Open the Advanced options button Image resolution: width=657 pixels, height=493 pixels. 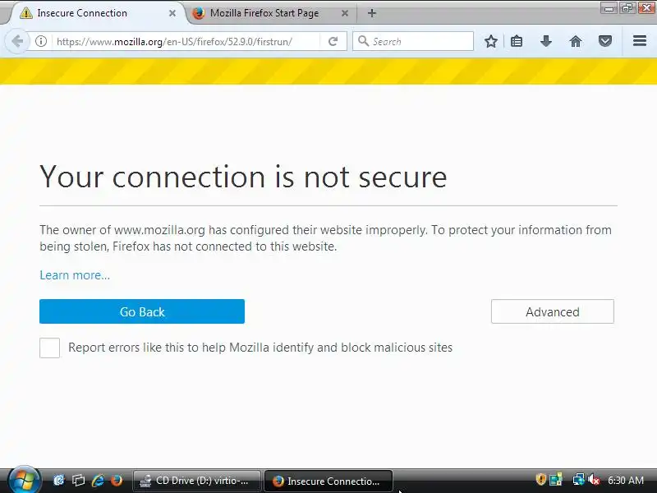click(x=553, y=311)
